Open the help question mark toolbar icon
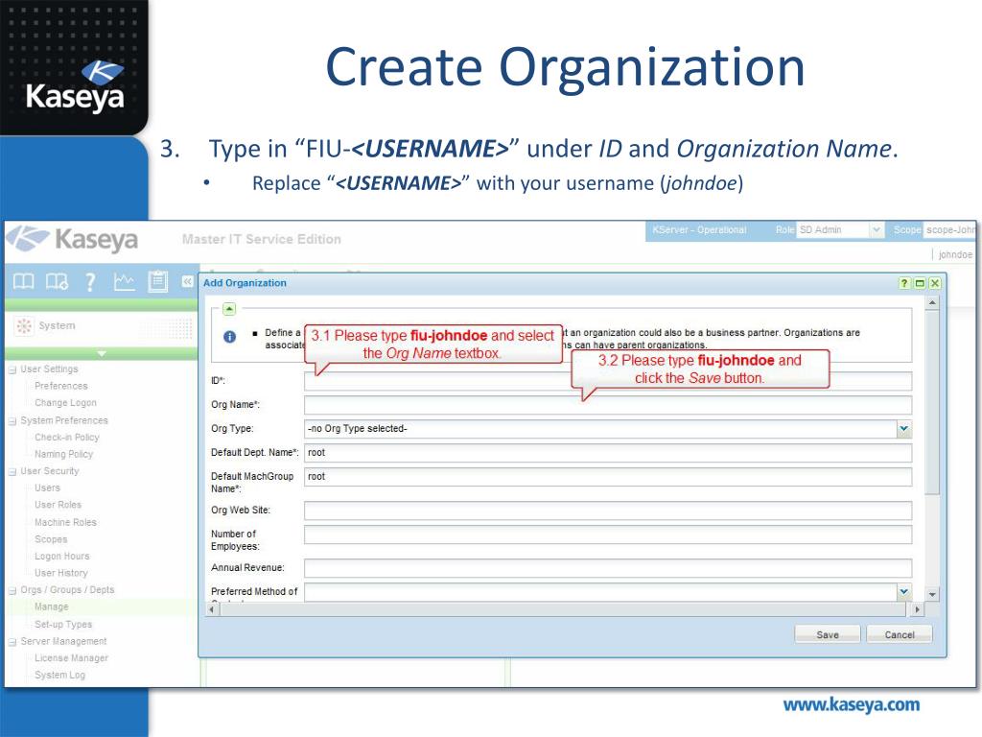Viewport: 982px width, 737px height. tap(90, 282)
